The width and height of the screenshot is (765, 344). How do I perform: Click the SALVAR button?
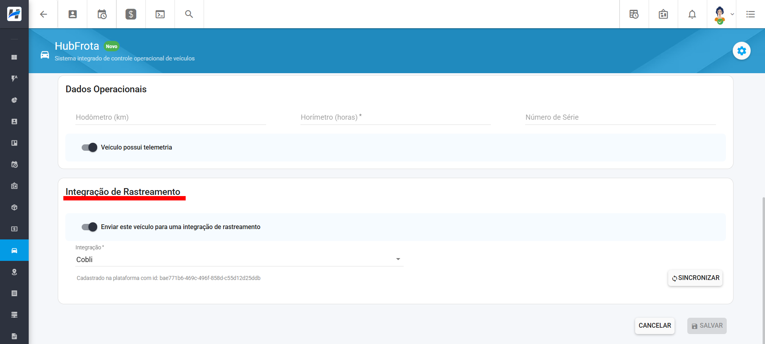pyautogui.click(x=707, y=326)
